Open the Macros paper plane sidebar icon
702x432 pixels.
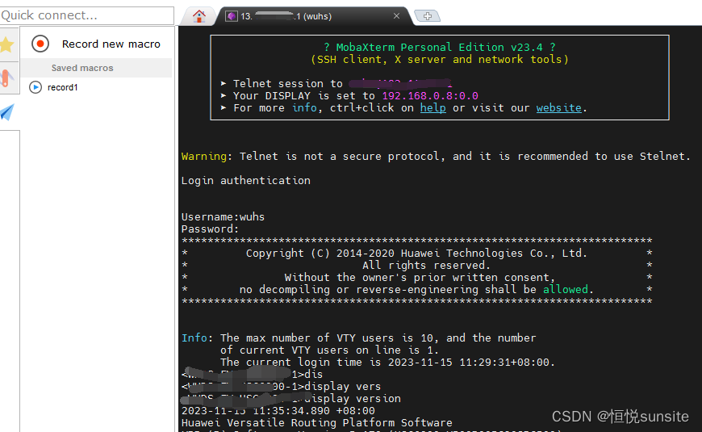(7, 112)
